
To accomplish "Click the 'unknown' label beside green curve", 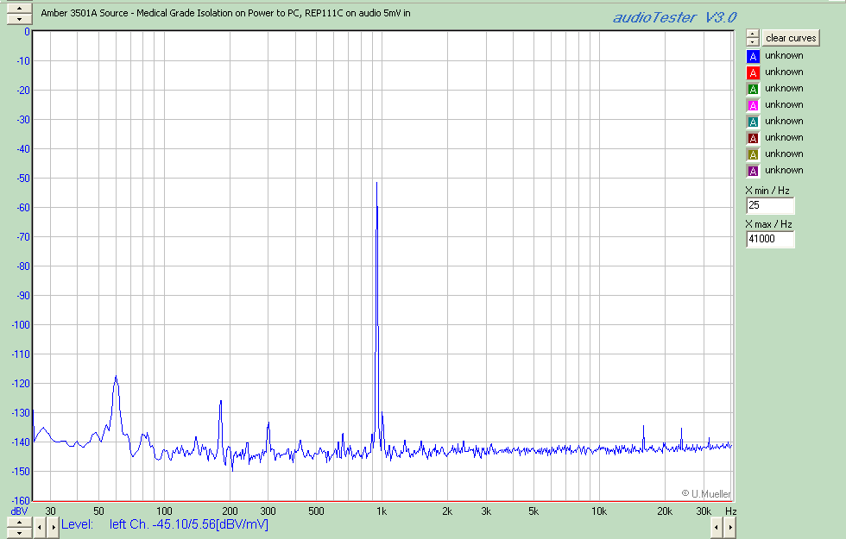I will (784, 88).
